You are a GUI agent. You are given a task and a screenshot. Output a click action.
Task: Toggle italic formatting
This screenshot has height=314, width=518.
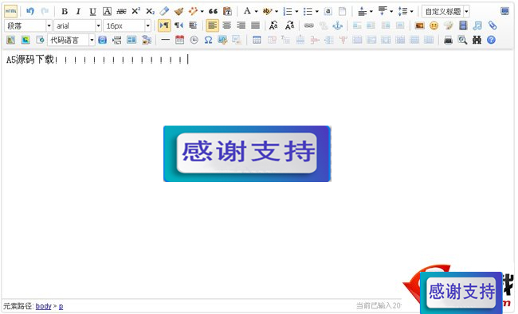tap(78, 12)
